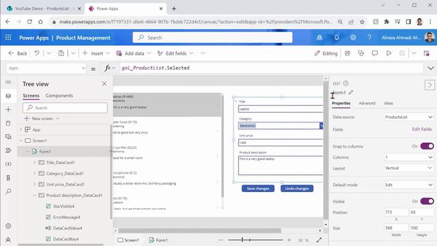
Task: Close the Tree view panel
Action: [x=104, y=83]
